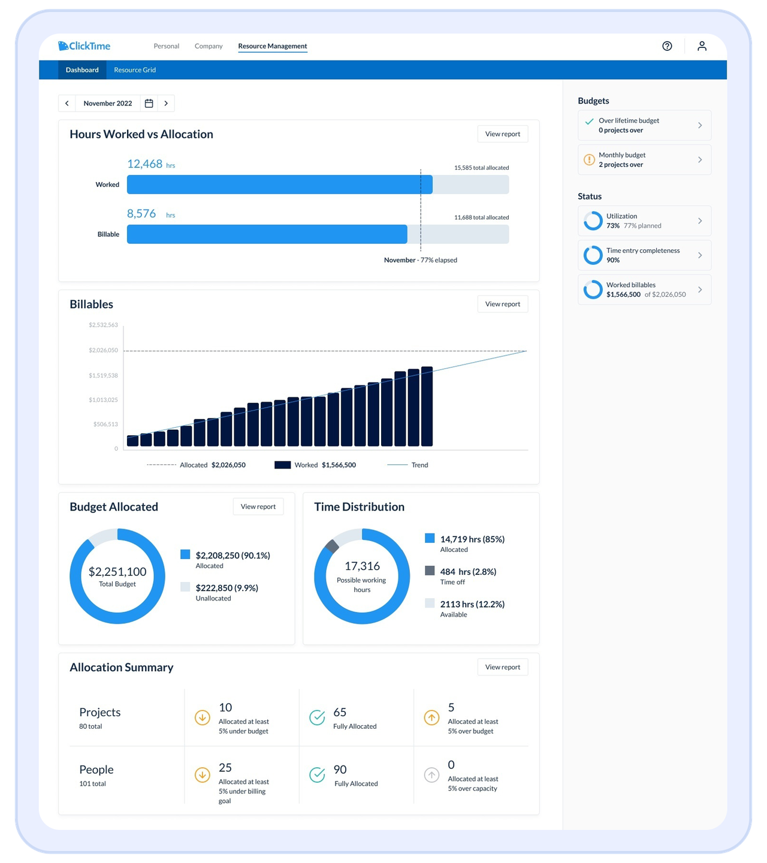Switch to the Resource Grid tab

[x=135, y=70]
